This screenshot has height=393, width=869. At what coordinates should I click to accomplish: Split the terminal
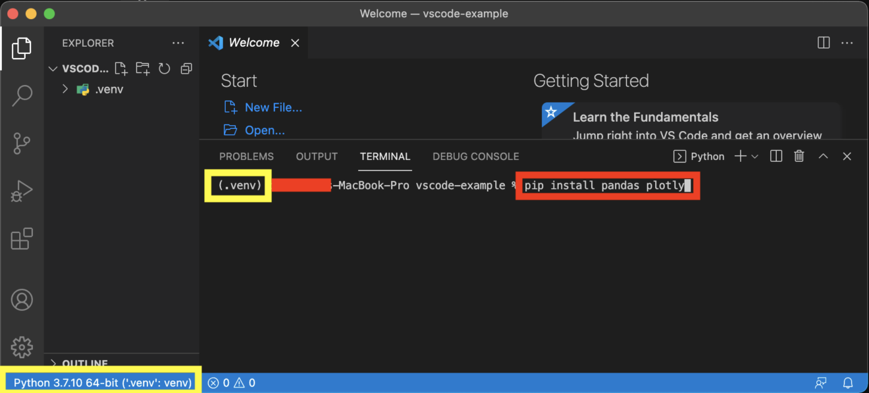coord(776,156)
